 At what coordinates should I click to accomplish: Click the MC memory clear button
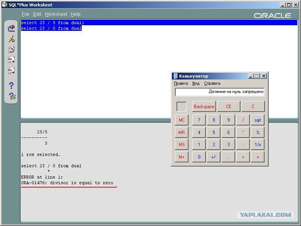182,120
